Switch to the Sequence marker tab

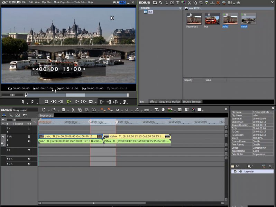(x=169, y=102)
